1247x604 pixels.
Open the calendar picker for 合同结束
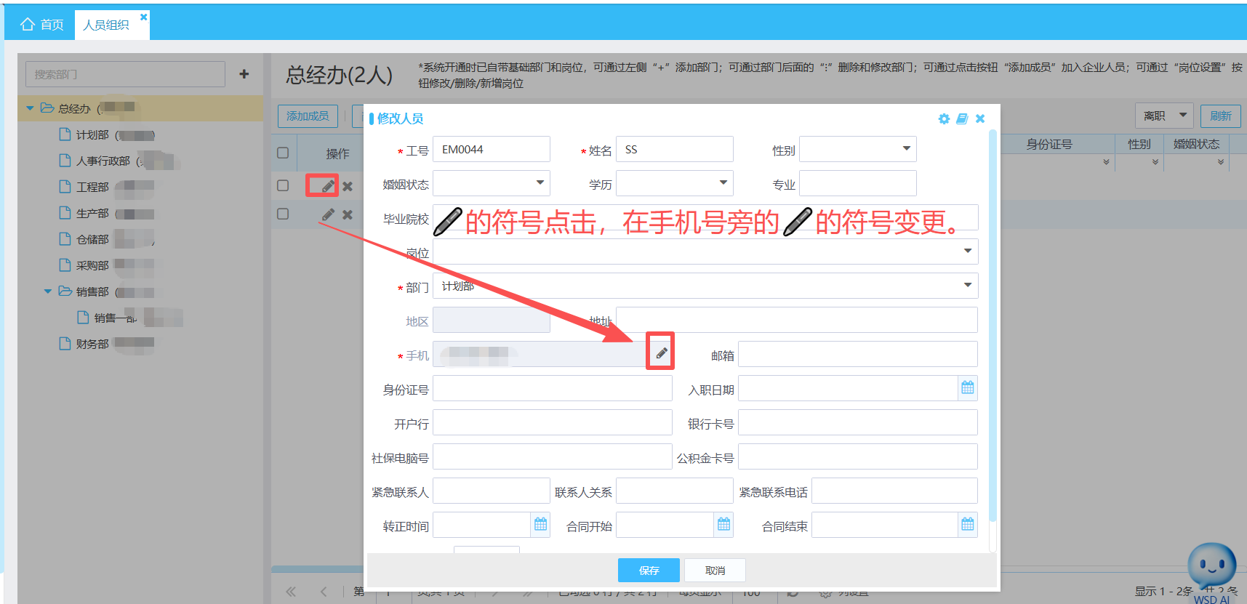[967, 524]
